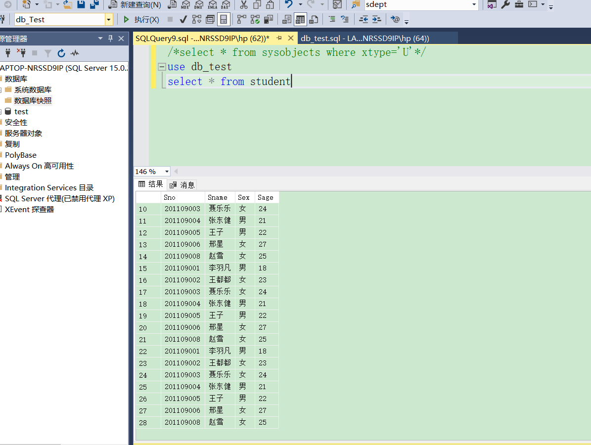Image resolution: width=591 pixels, height=445 pixels.
Task: Click the Undo arrow icon
Action: (x=289, y=4)
